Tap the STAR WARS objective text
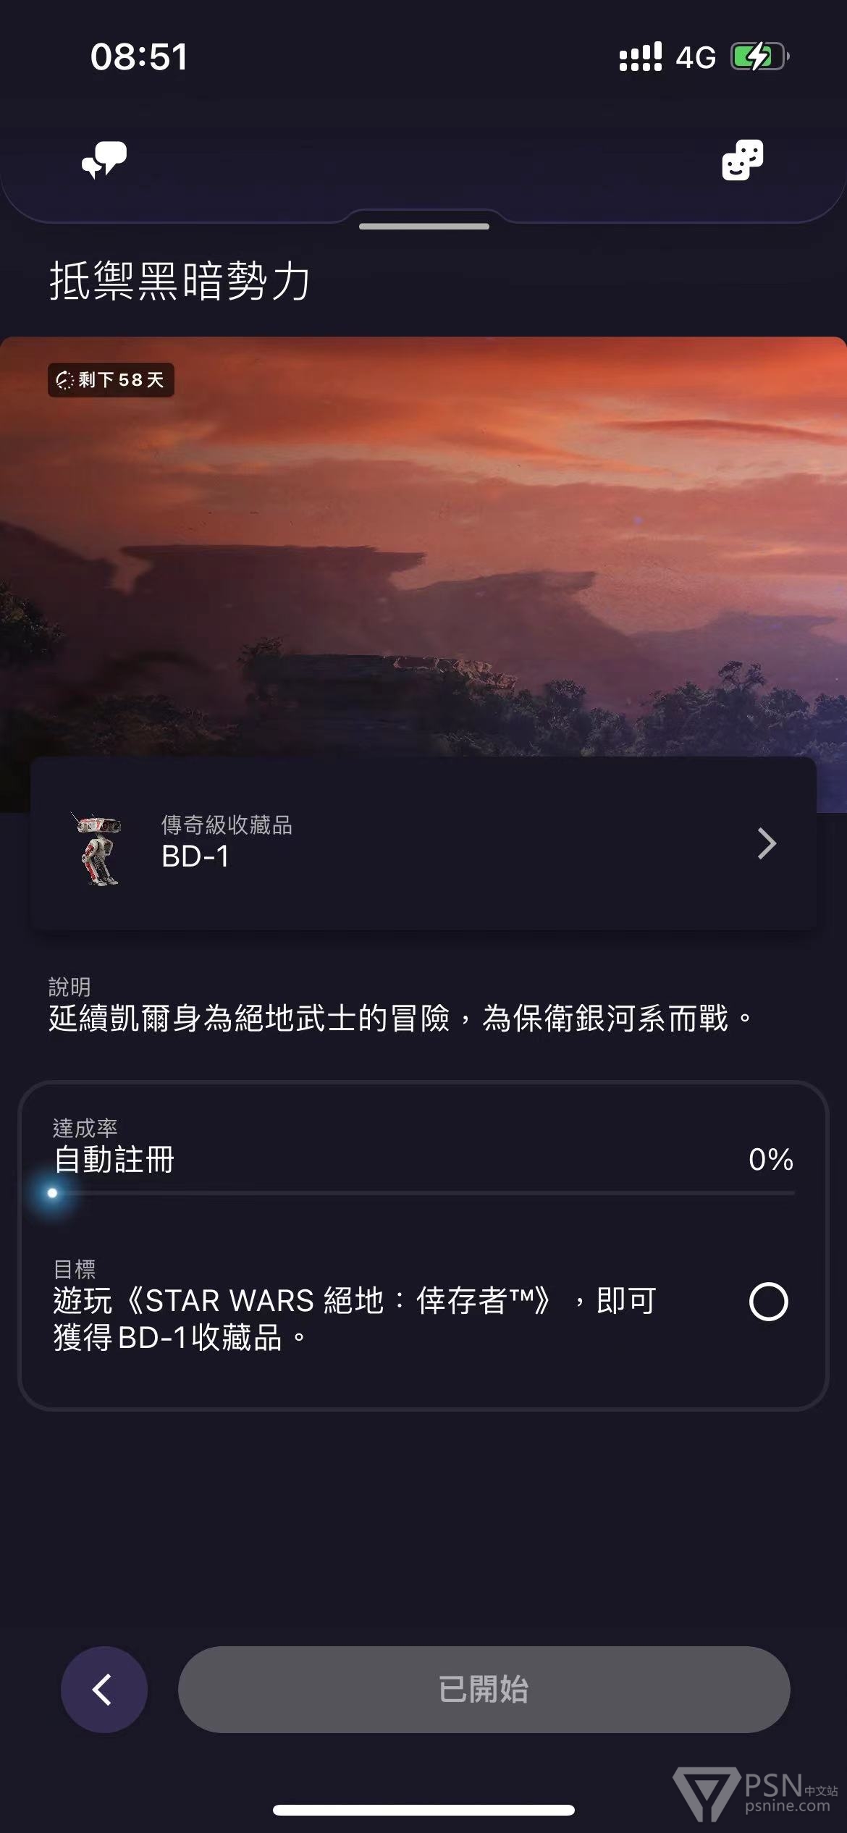847x1833 pixels. click(x=355, y=1319)
